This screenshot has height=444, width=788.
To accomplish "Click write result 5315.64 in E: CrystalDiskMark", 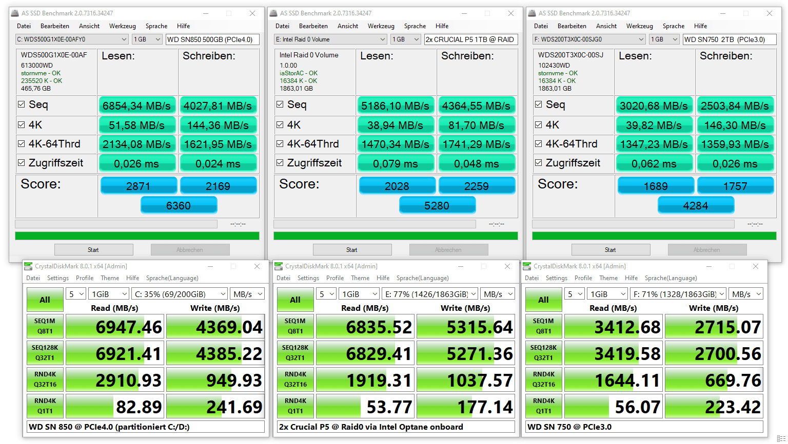I will 466,327.
